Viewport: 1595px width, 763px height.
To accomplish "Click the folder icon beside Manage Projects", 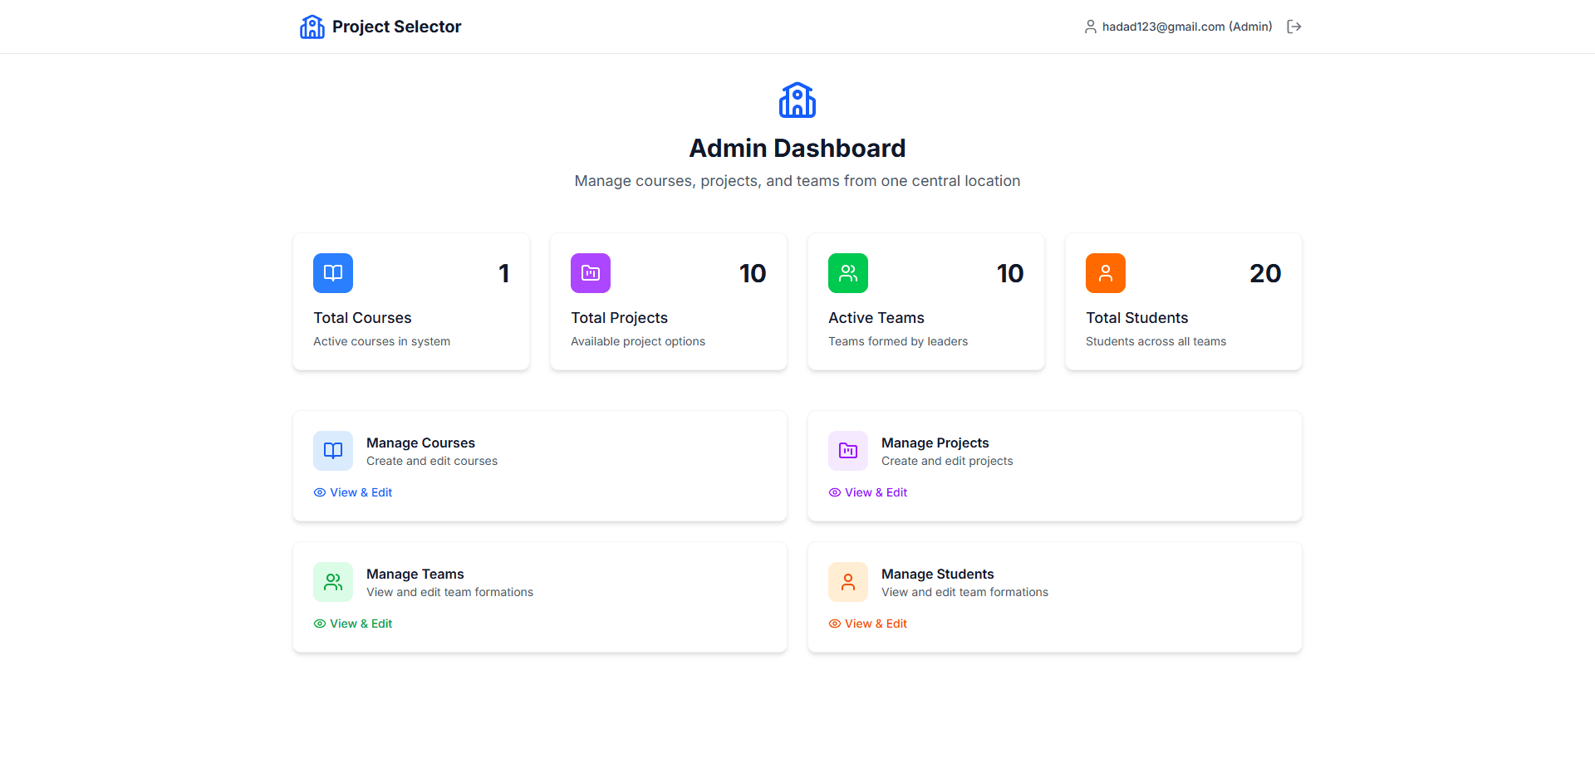I will [x=847, y=450].
